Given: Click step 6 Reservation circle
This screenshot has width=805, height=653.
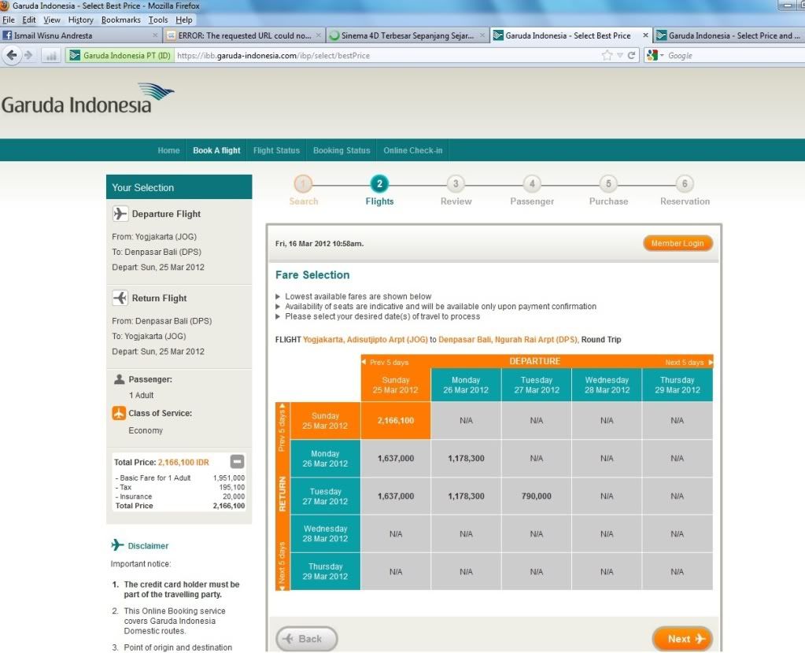Looking at the screenshot, I should [x=685, y=183].
